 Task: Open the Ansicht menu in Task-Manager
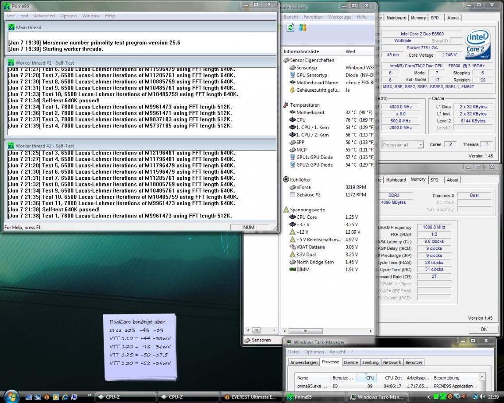click(337, 352)
